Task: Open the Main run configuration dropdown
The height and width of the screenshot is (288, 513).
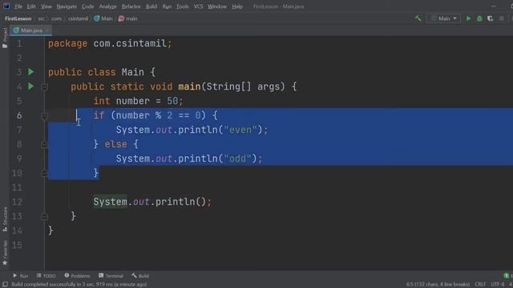Action: [x=443, y=18]
